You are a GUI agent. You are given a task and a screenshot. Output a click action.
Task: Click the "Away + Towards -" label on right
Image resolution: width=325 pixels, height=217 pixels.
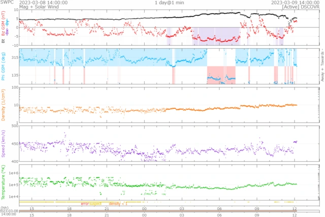click(x=321, y=66)
